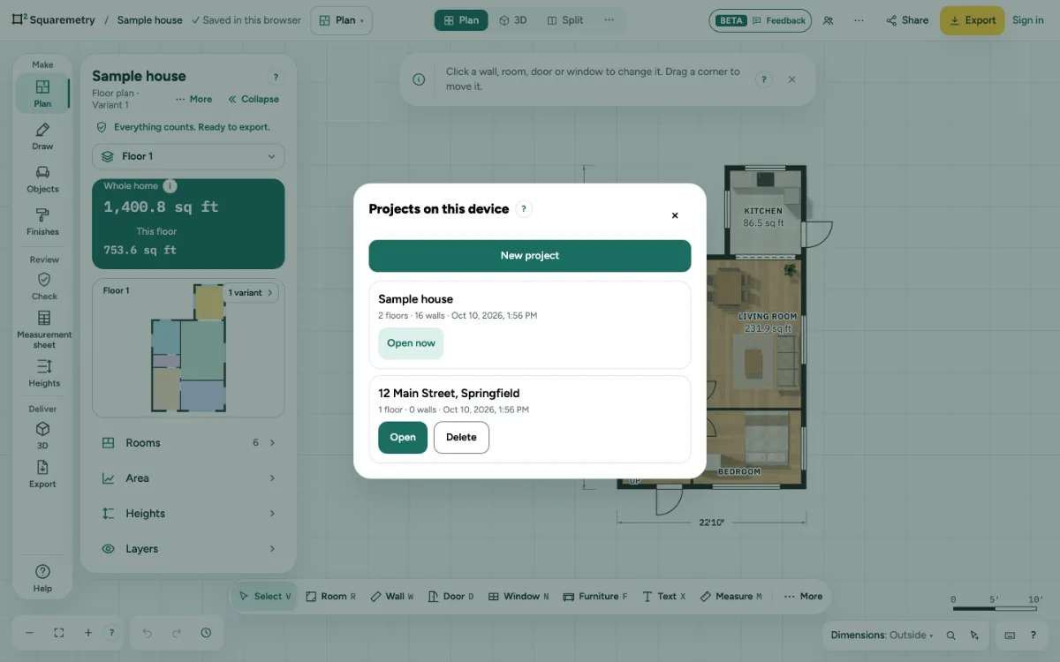
Task: Expand the Layers section
Action: (188, 549)
